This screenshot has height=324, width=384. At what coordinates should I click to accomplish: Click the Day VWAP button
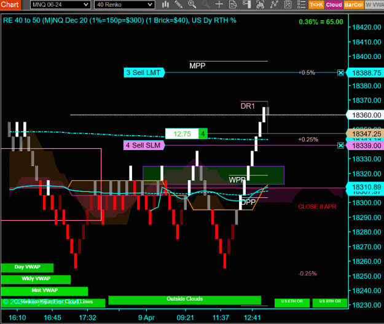tap(27, 267)
